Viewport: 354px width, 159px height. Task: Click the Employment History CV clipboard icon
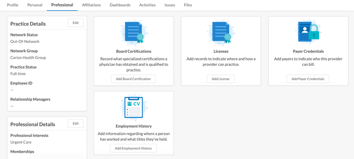[x=134, y=107]
